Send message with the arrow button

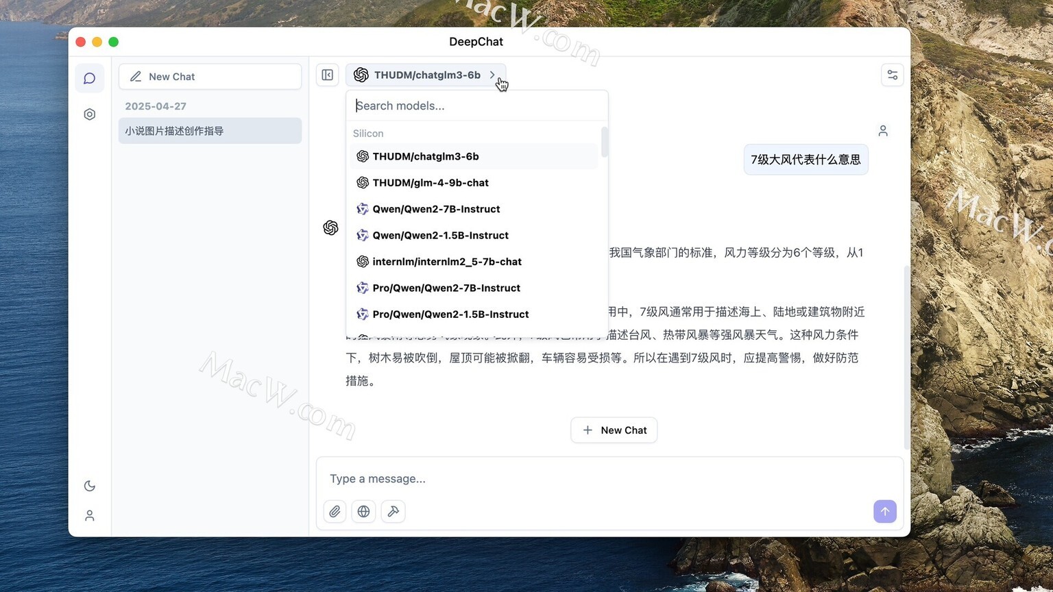(x=885, y=511)
